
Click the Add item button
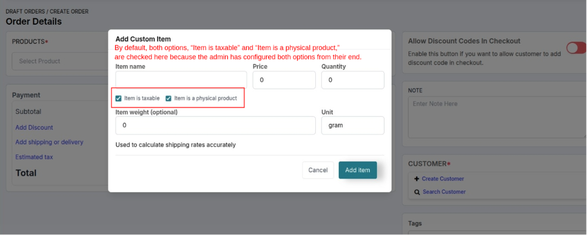click(357, 170)
